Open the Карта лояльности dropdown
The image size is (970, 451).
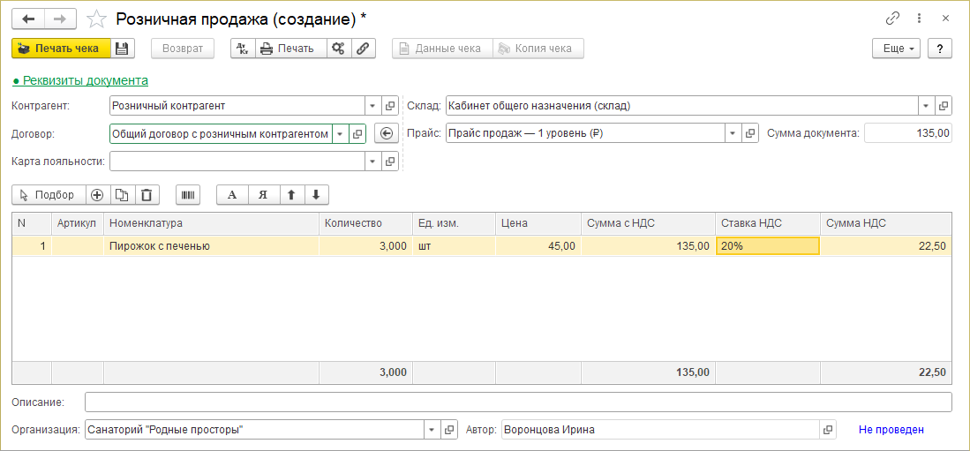[x=372, y=162]
